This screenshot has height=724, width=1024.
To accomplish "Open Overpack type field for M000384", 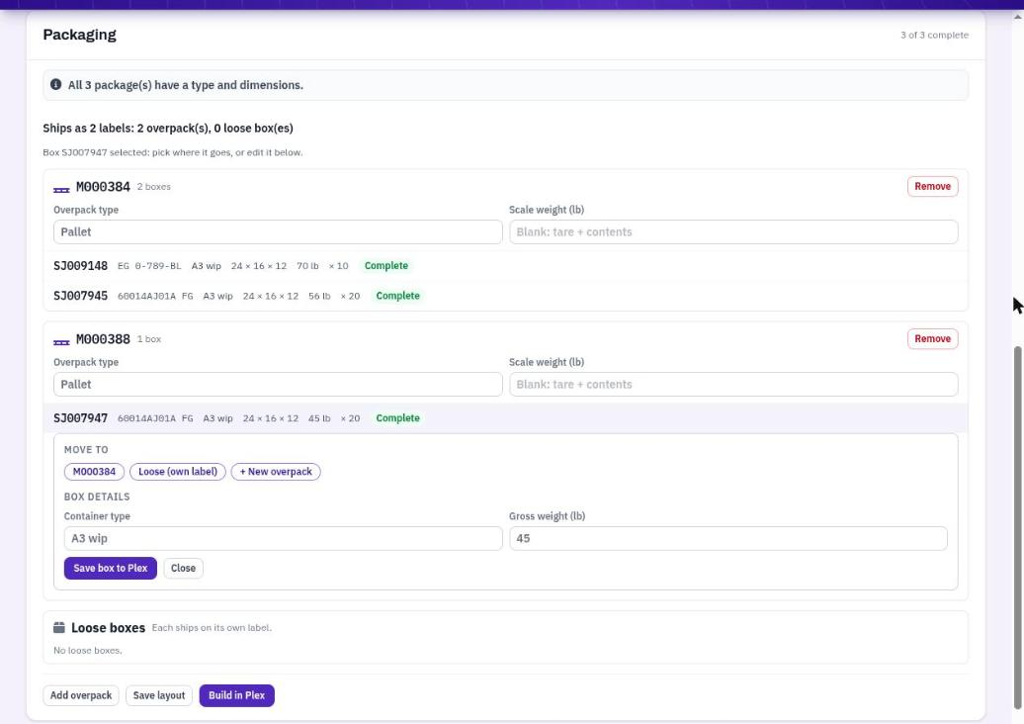I will pyautogui.click(x=278, y=232).
